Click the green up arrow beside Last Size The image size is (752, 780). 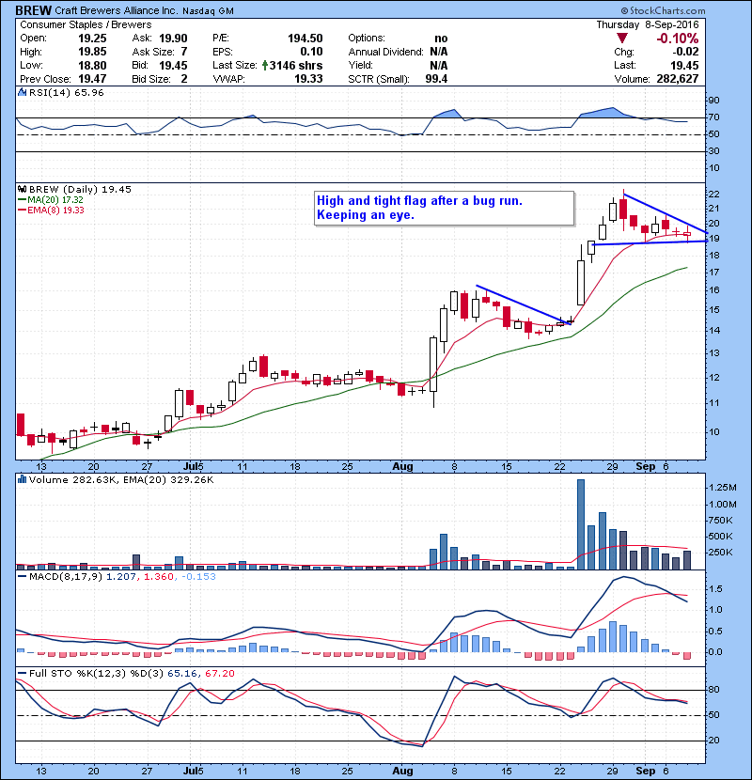[293, 65]
